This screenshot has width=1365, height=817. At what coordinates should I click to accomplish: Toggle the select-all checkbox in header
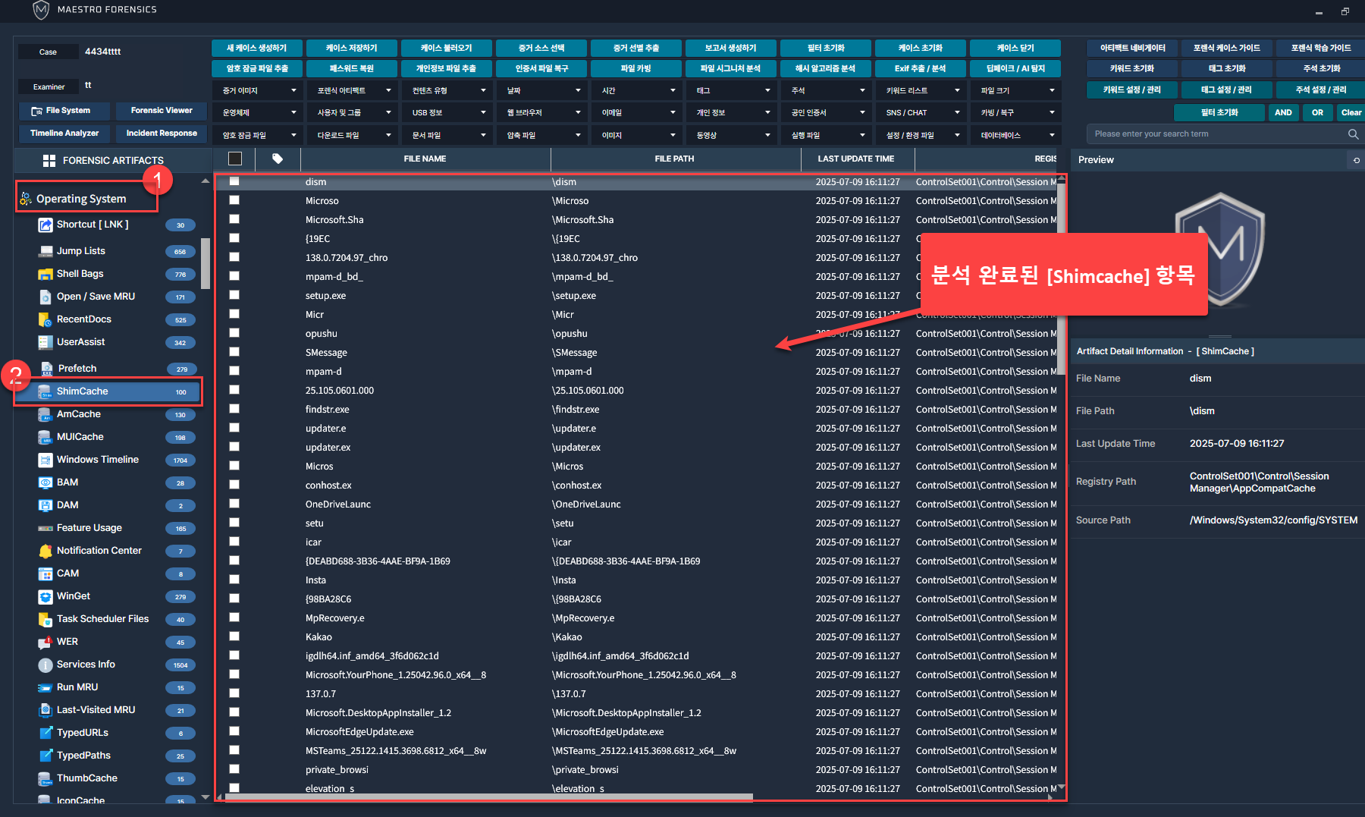(x=235, y=159)
